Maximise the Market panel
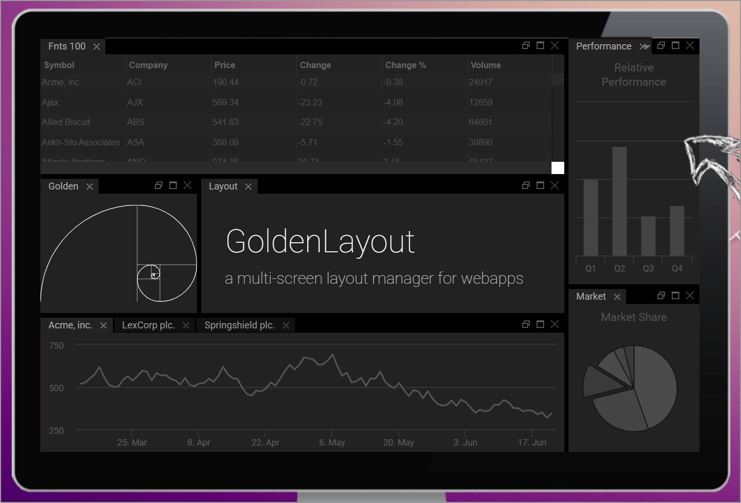 pos(676,295)
